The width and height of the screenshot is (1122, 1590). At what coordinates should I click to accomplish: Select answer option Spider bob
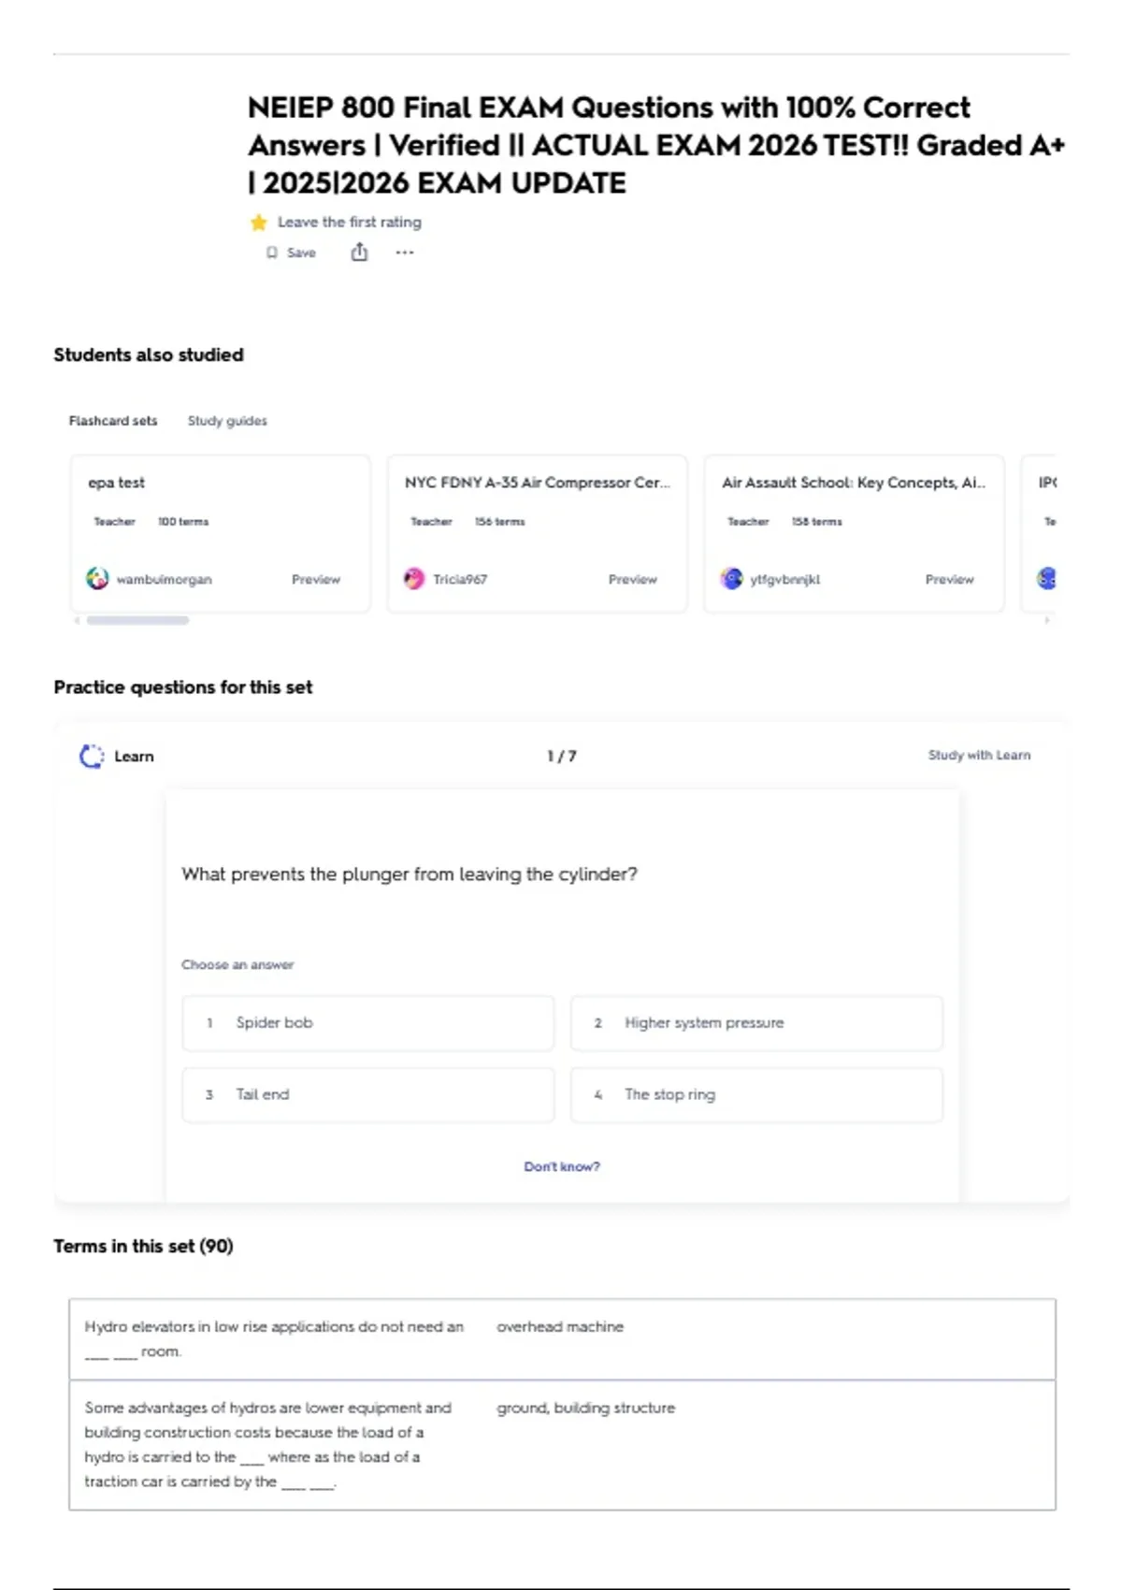point(367,1023)
